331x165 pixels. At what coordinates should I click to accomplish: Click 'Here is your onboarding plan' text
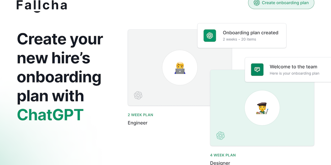[294, 73]
